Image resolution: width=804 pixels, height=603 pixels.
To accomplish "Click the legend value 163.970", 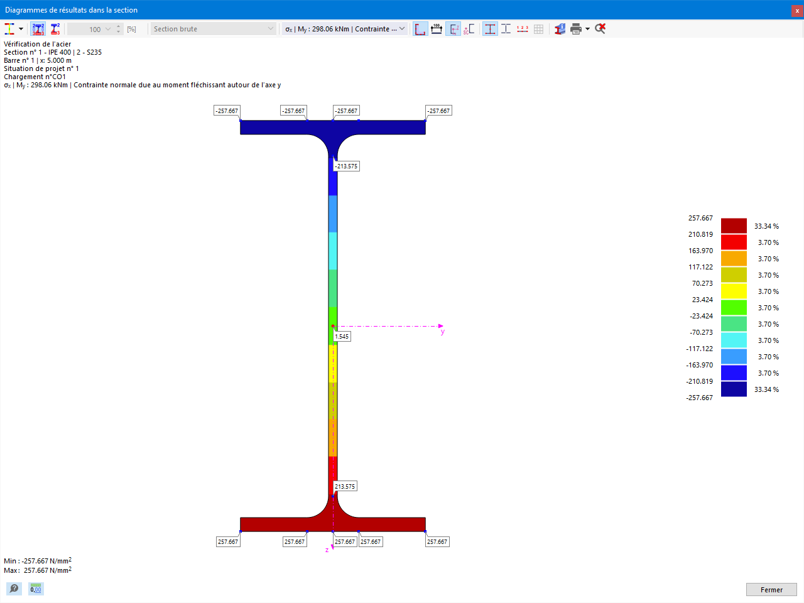I will [700, 251].
